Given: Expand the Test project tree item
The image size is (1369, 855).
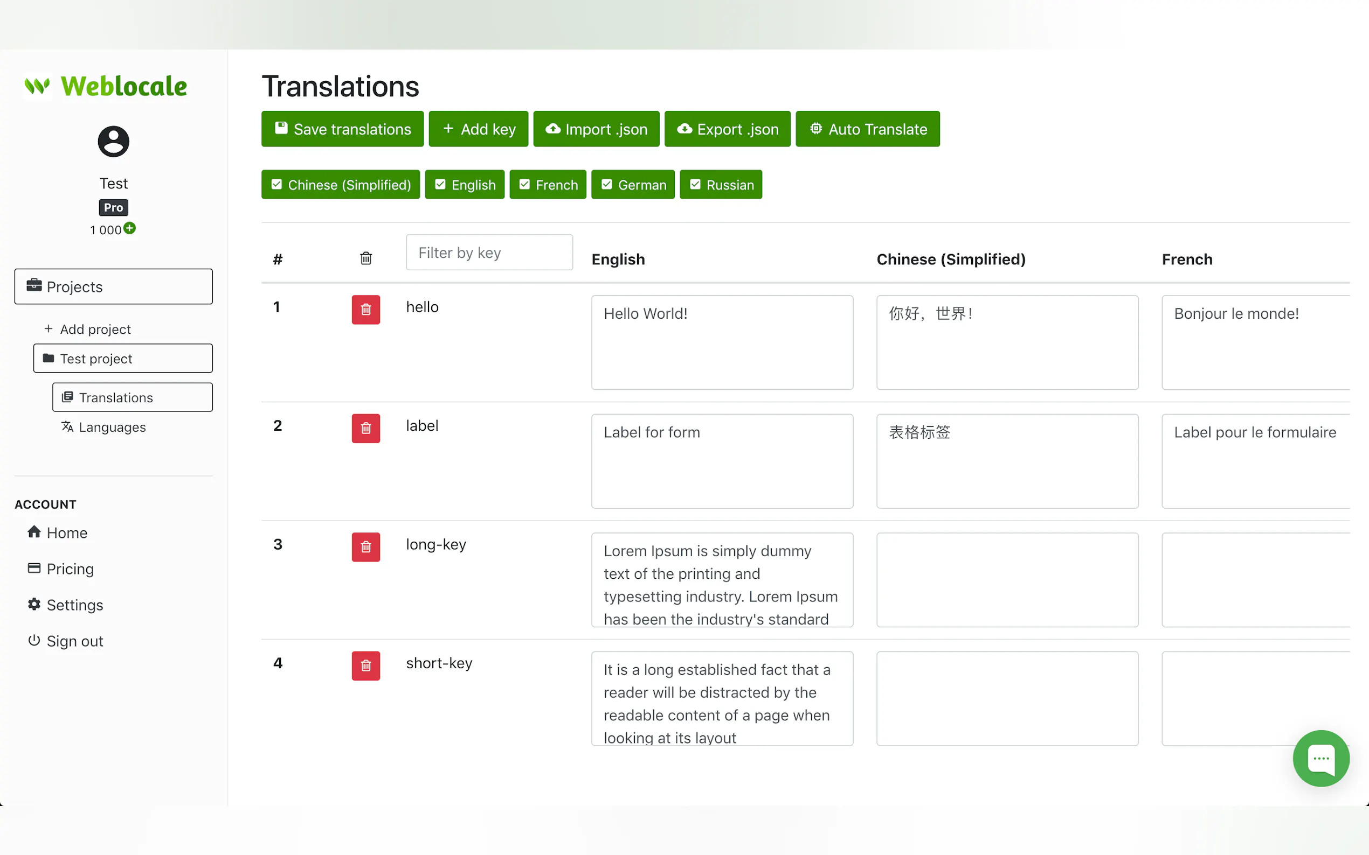Looking at the screenshot, I should click(123, 359).
